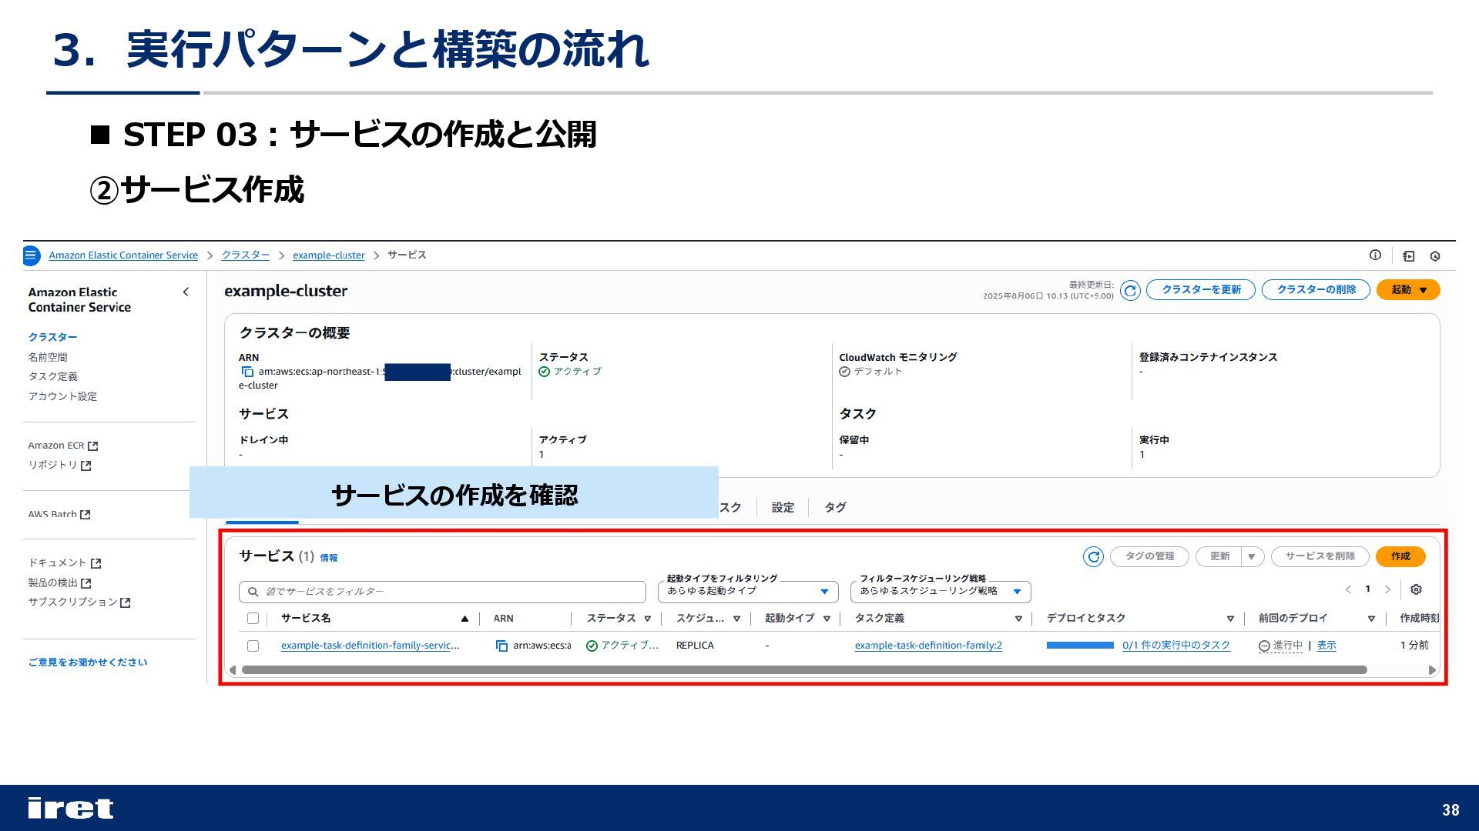Open the 起動 dropdown button

[x=1408, y=290]
